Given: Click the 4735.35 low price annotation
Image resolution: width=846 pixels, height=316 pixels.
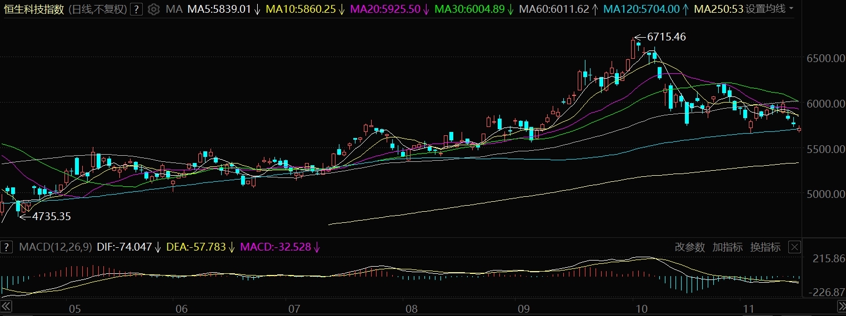Looking at the screenshot, I should (52, 217).
